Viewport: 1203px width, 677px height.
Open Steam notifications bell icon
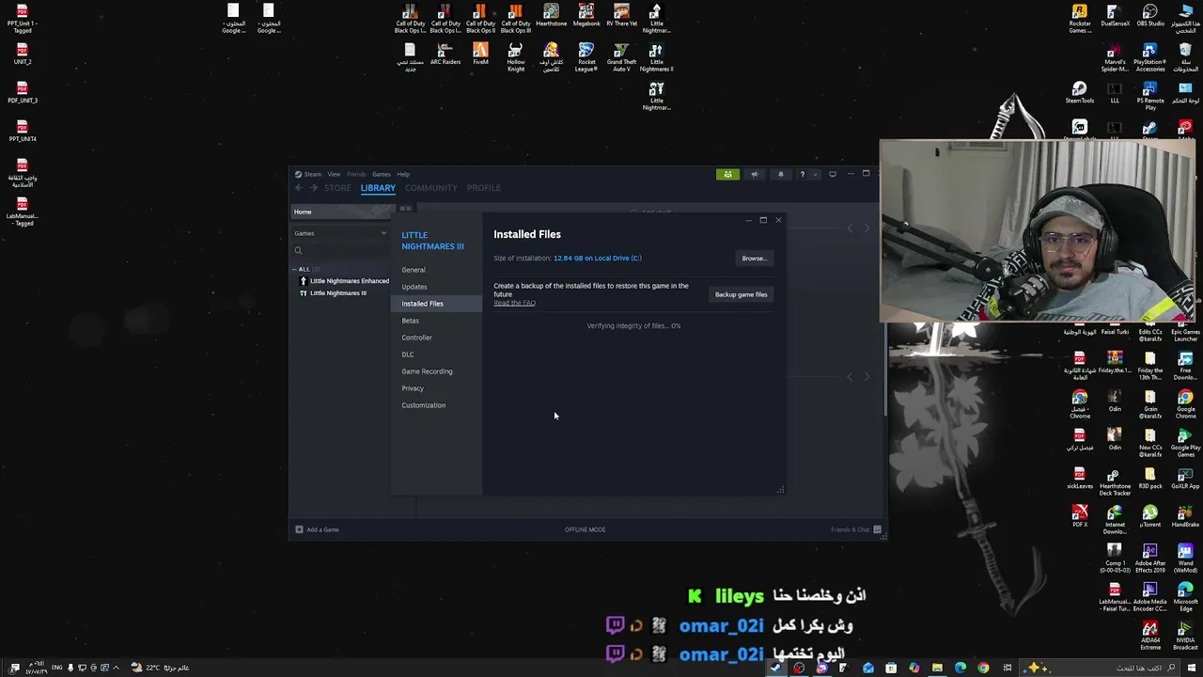point(780,174)
